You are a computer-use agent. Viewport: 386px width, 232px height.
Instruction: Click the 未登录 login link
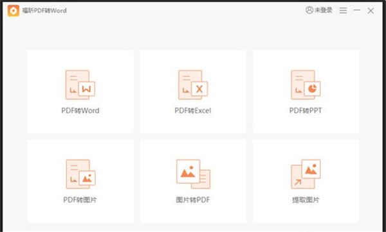[x=324, y=10]
